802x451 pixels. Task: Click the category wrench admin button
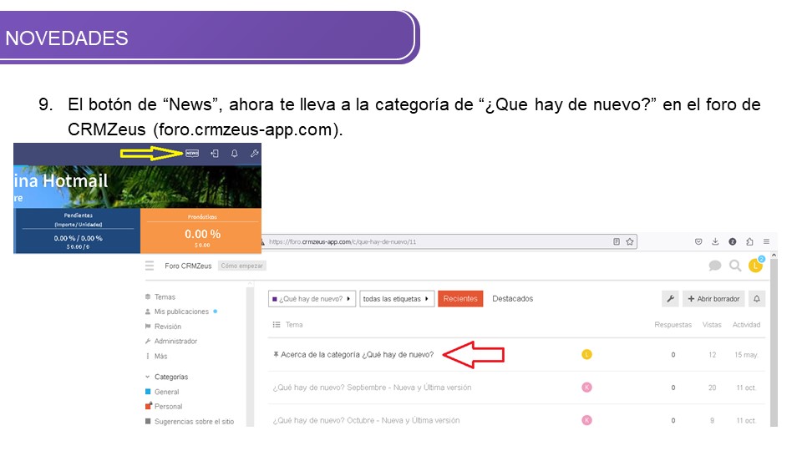coord(670,299)
